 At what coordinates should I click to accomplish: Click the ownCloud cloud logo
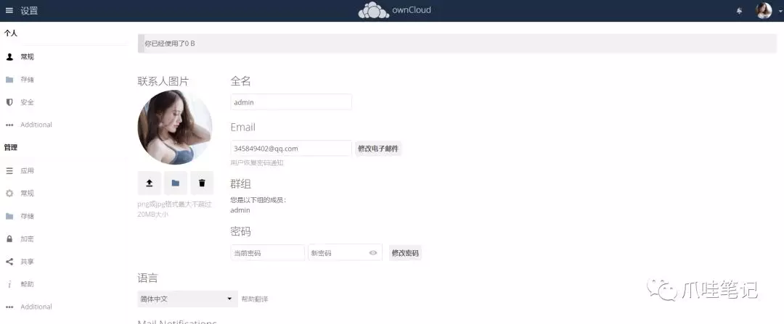tap(374, 10)
